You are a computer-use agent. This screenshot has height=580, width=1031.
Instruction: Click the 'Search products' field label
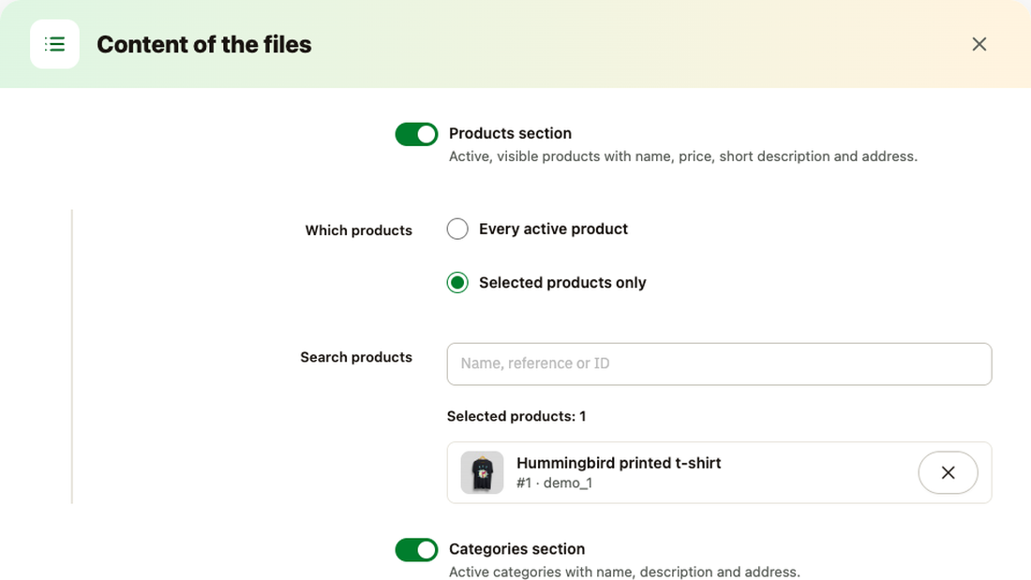356,357
